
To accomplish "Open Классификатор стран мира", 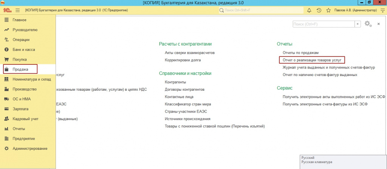I will point(188,104).
